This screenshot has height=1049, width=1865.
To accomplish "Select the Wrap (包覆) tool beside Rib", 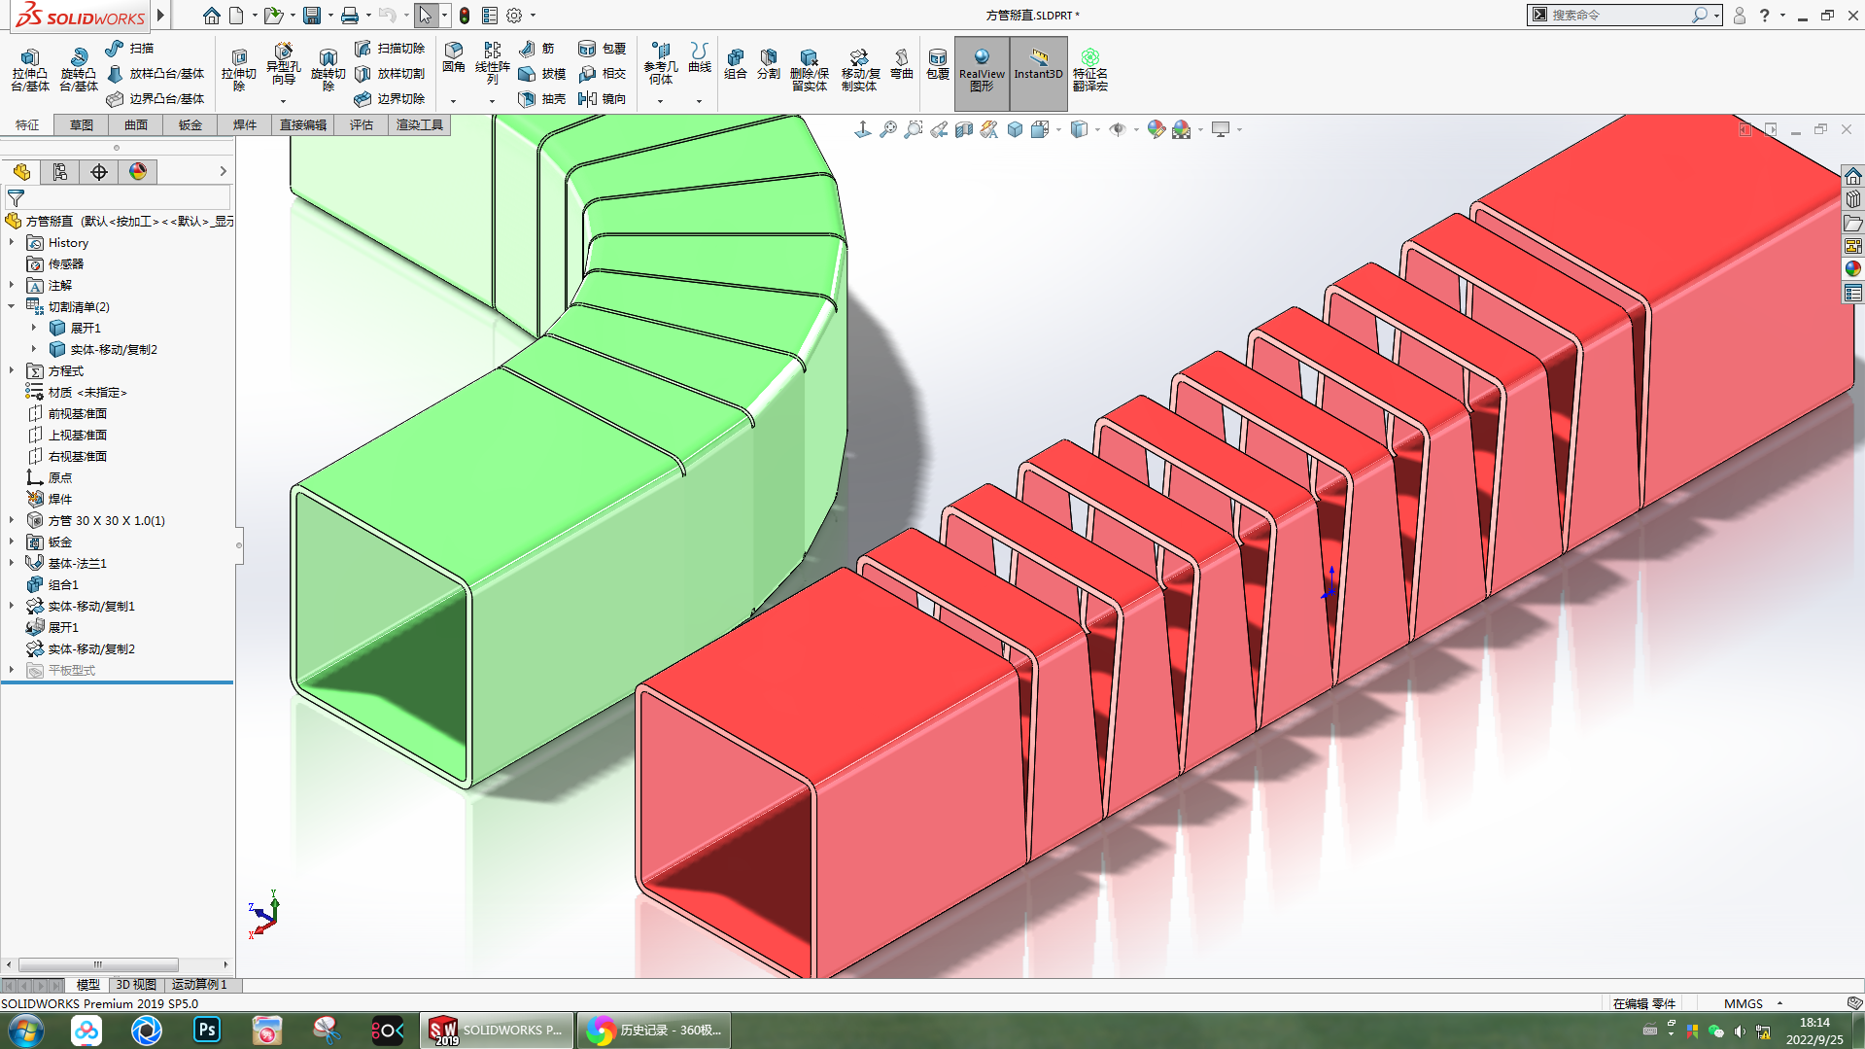I will point(602,48).
